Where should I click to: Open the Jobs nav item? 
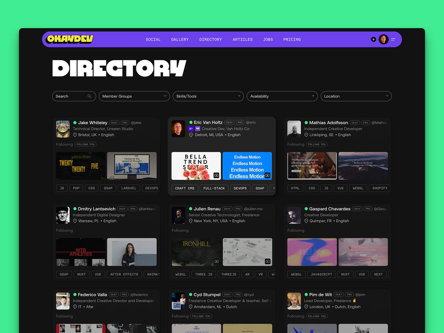(x=268, y=39)
